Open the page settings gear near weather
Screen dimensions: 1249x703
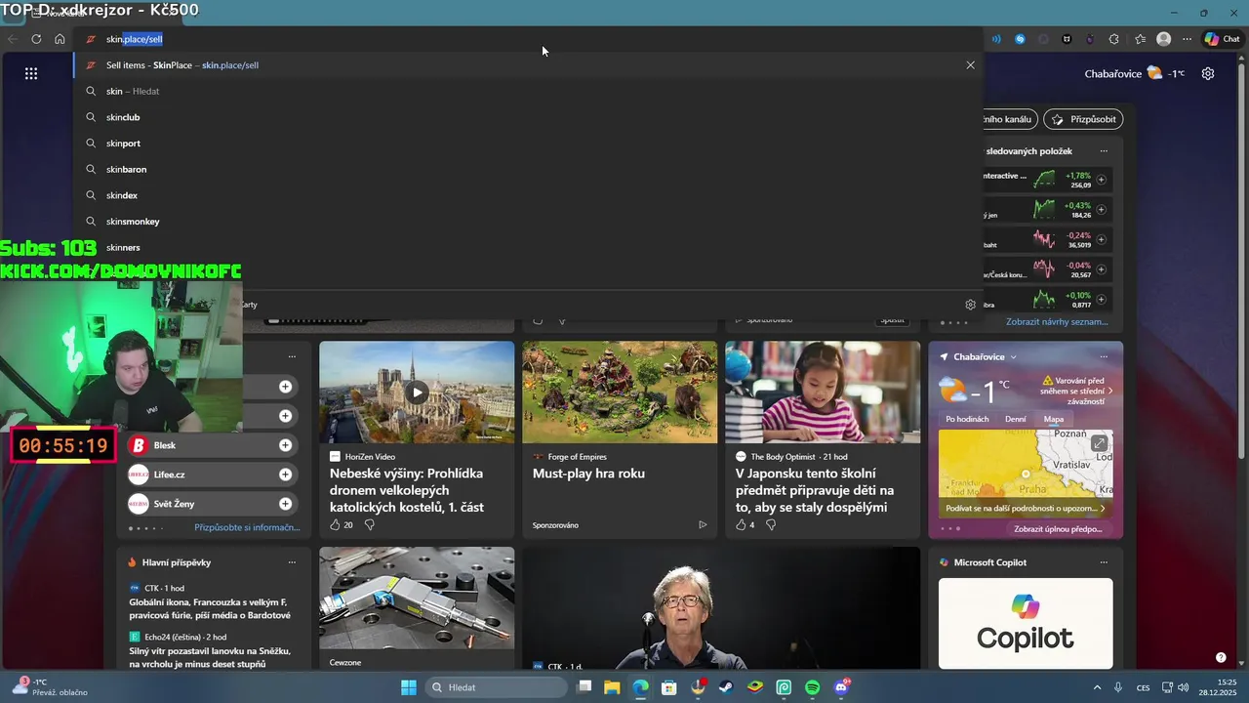[1208, 73]
